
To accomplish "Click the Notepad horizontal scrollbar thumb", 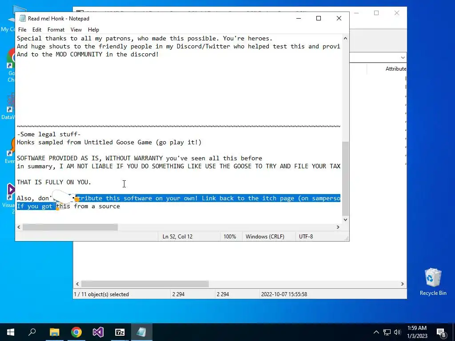I will 70,227.
